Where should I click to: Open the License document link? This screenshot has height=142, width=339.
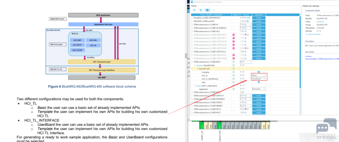[308, 56]
